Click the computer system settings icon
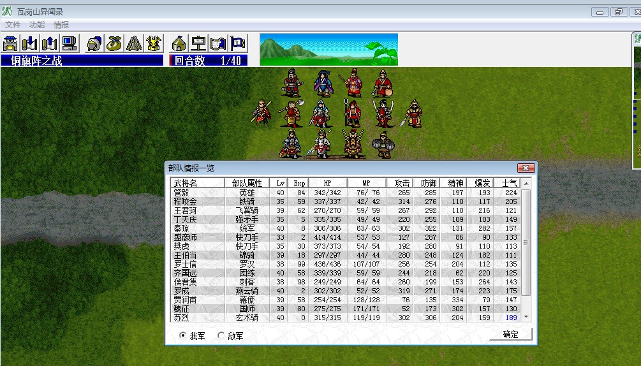Image resolution: width=641 pixels, height=366 pixels. click(x=70, y=43)
